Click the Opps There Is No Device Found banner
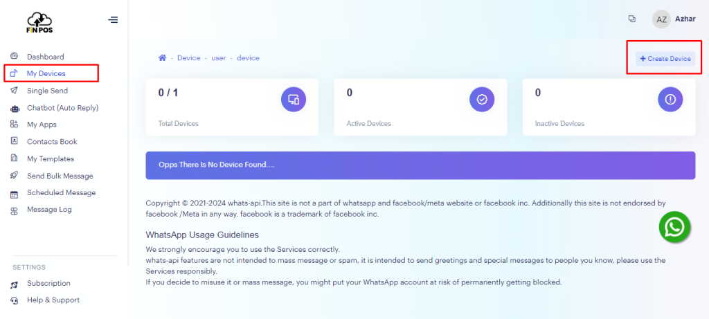This screenshot has width=709, height=319. [420, 165]
